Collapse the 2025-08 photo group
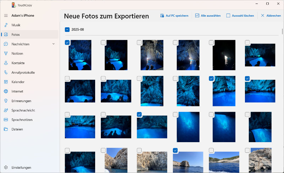Screen dimensions: 284x173 67,29
